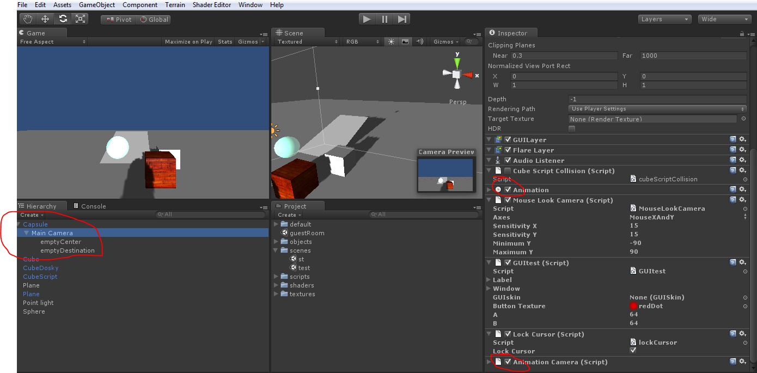Click the Pause button

(384, 19)
